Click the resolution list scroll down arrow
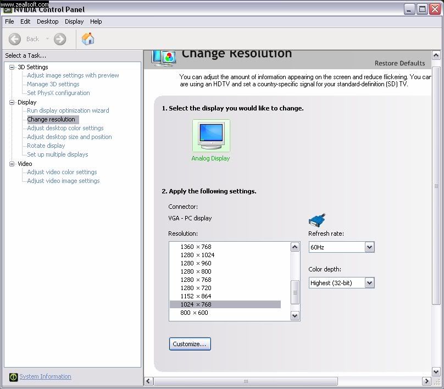Image resolution: width=444 pixels, height=389 pixels. (x=295, y=316)
